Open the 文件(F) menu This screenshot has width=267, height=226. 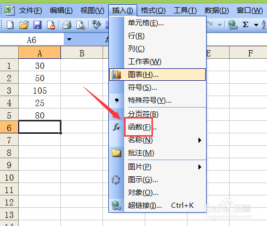[x=30, y=11]
